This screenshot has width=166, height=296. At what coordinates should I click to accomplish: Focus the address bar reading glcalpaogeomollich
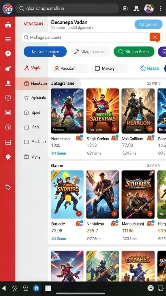(x=67, y=8)
